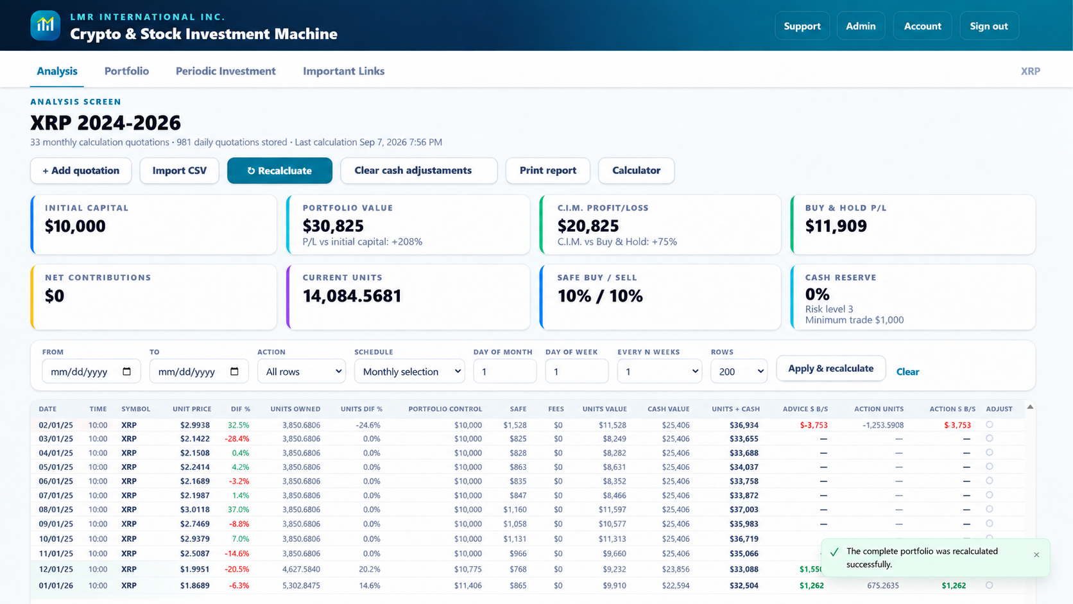Screen dimensions: 1073x604
Task: Click Clear cash adjustments
Action: click(419, 171)
